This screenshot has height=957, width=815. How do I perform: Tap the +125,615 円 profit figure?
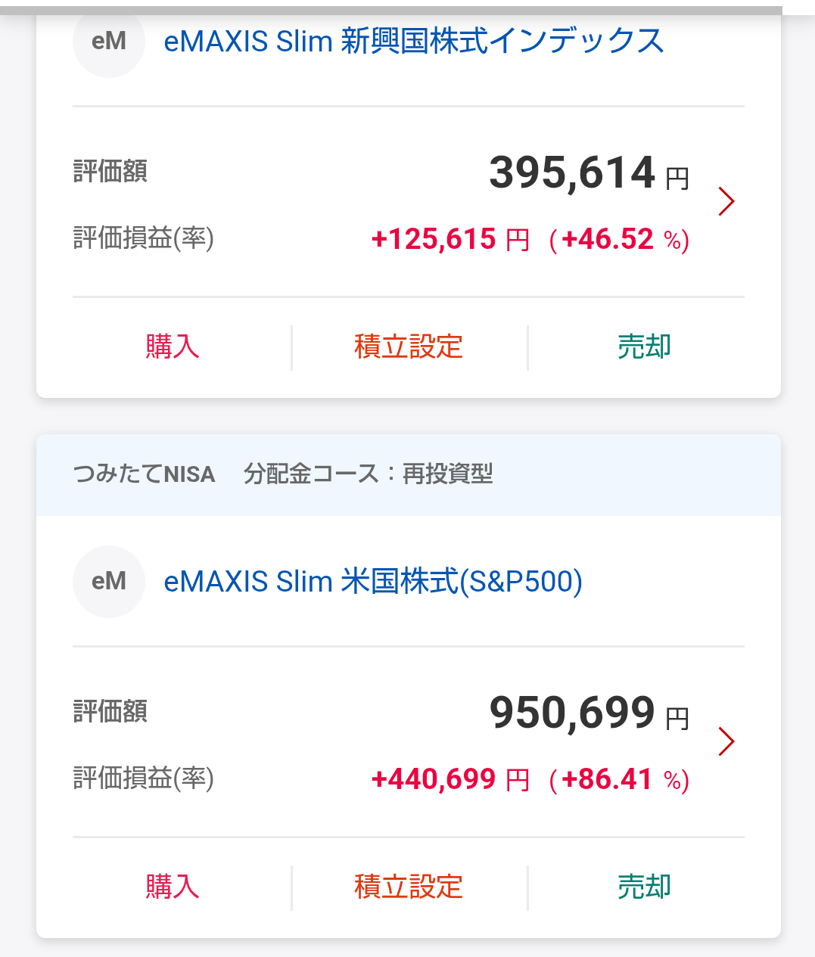(x=450, y=240)
